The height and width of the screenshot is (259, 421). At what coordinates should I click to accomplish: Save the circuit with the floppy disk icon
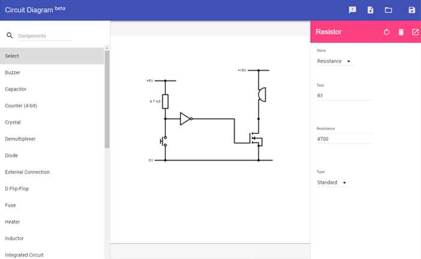[411, 10]
